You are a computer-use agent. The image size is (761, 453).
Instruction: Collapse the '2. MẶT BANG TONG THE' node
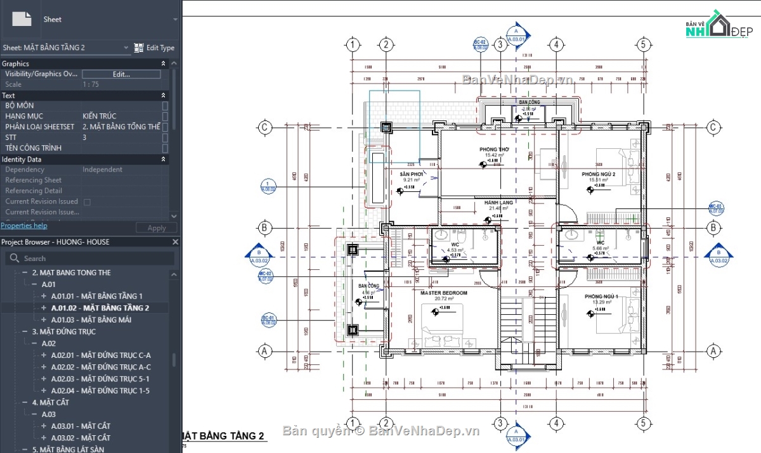tap(25, 272)
